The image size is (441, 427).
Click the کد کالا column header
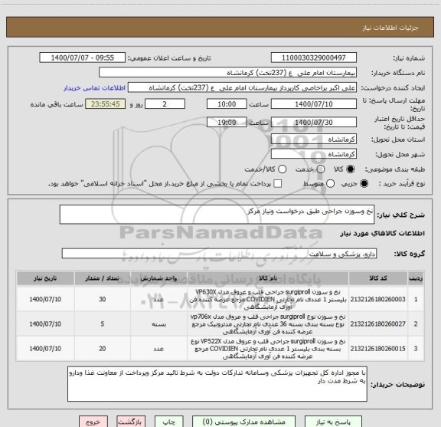pyautogui.click(x=378, y=278)
